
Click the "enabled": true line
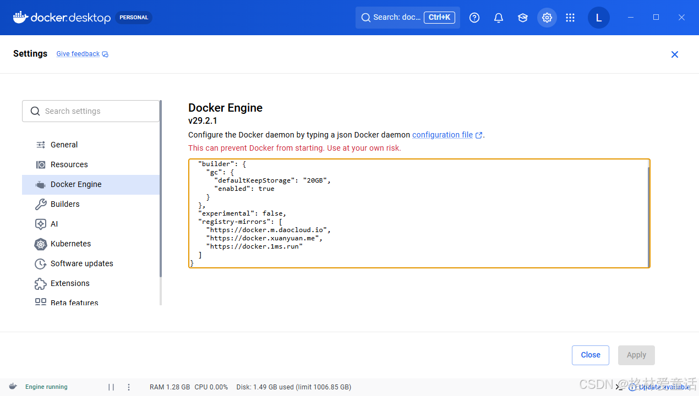point(244,188)
